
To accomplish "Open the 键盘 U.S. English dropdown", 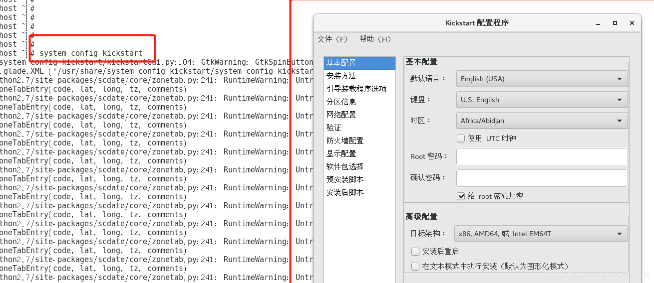I will pyautogui.click(x=542, y=100).
